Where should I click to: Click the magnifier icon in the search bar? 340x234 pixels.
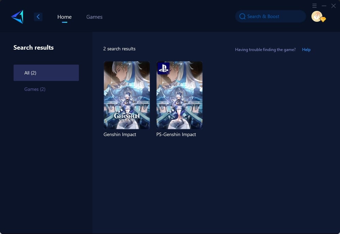tap(242, 16)
